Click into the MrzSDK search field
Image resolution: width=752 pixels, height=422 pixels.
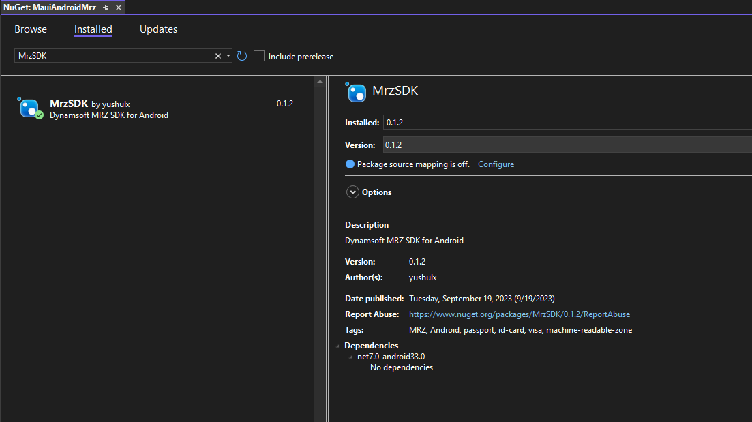pyautogui.click(x=112, y=56)
